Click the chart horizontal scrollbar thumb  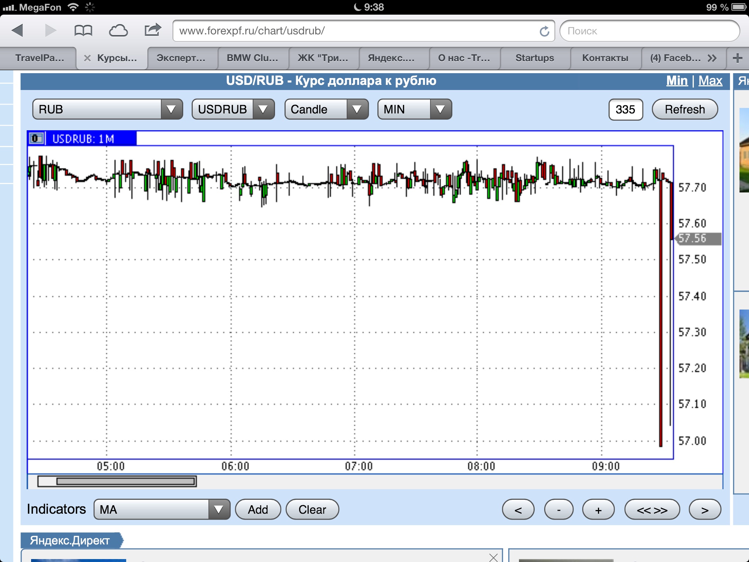tap(126, 481)
